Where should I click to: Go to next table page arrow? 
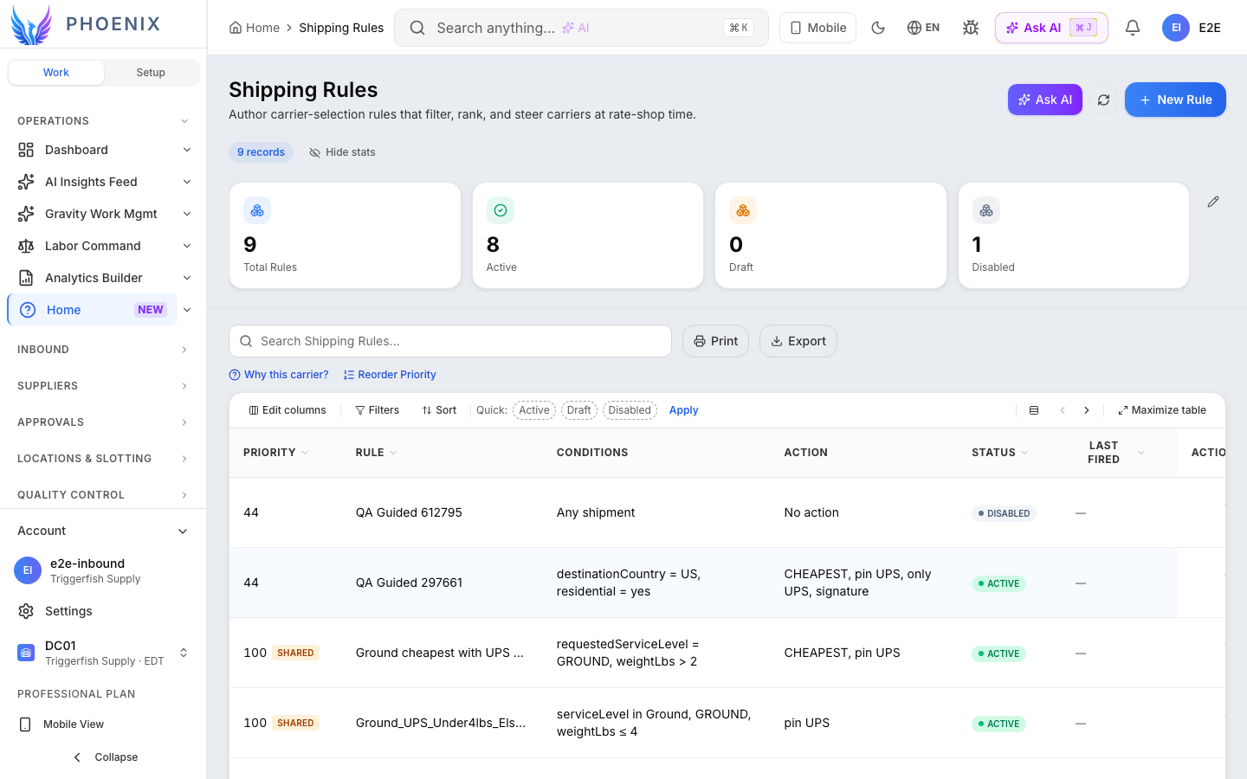click(x=1087, y=410)
